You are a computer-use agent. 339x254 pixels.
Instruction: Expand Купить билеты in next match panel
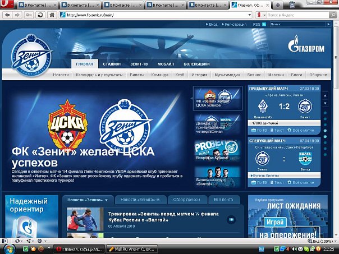click(x=267, y=176)
